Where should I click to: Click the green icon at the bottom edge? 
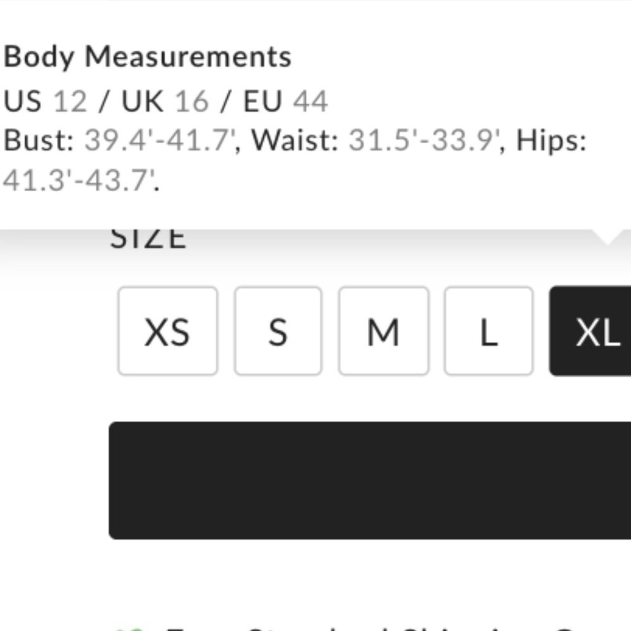[129, 628]
